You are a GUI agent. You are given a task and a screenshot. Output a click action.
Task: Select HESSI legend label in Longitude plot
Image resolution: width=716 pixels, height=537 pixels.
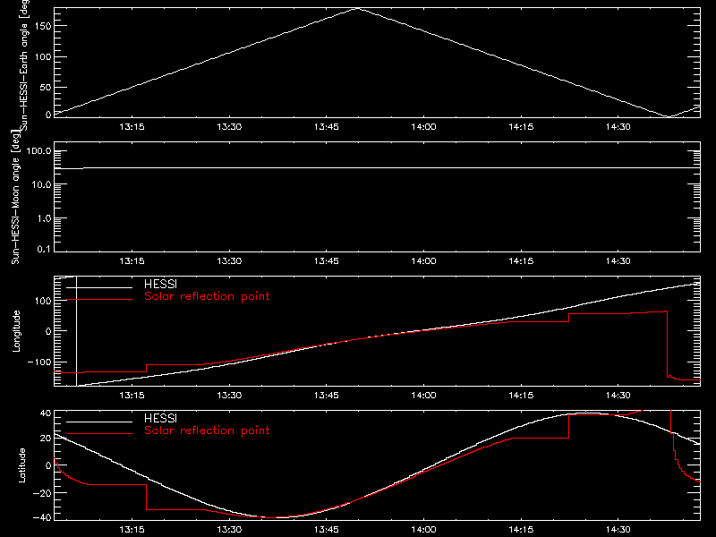pyautogui.click(x=160, y=285)
